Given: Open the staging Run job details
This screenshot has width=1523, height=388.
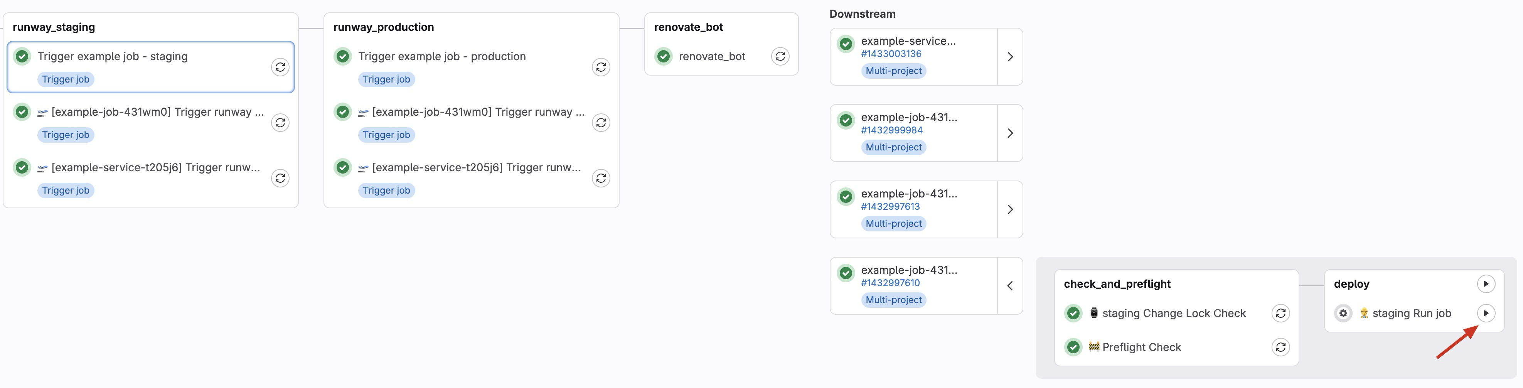Looking at the screenshot, I should coord(1411,314).
